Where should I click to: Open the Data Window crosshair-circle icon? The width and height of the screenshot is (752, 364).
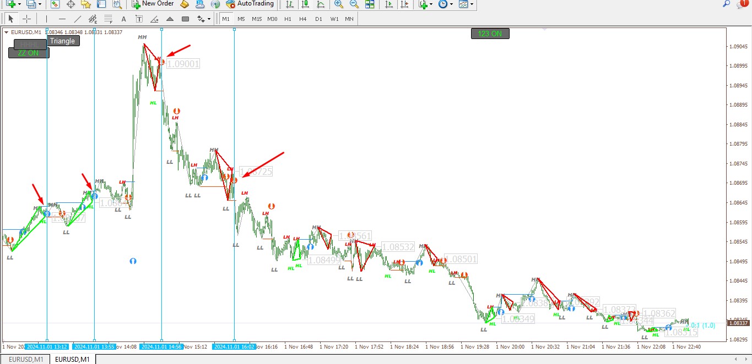point(71,4)
